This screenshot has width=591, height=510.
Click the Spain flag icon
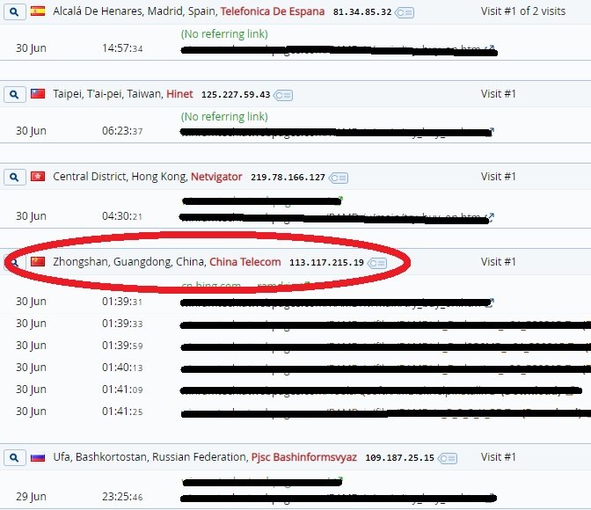point(38,11)
